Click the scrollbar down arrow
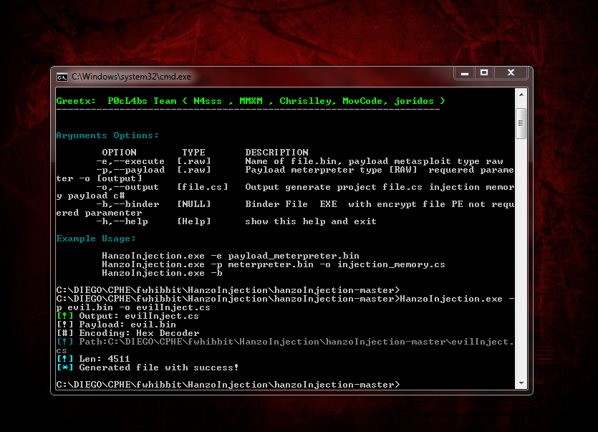The height and width of the screenshot is (432, 598). coord(521,383)
